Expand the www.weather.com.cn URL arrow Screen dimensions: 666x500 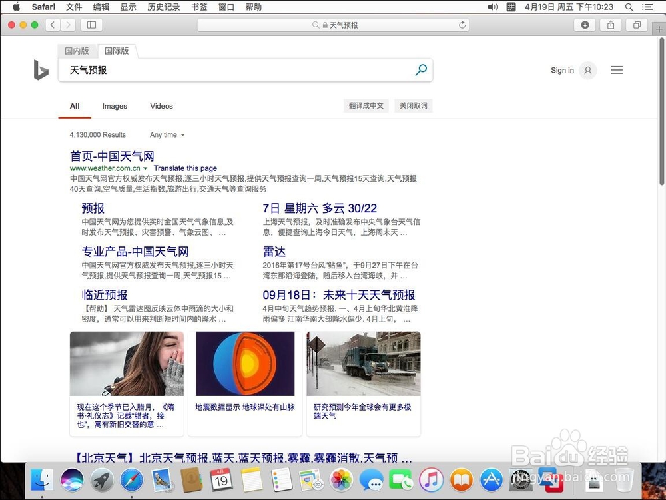[x=145, y=168]
